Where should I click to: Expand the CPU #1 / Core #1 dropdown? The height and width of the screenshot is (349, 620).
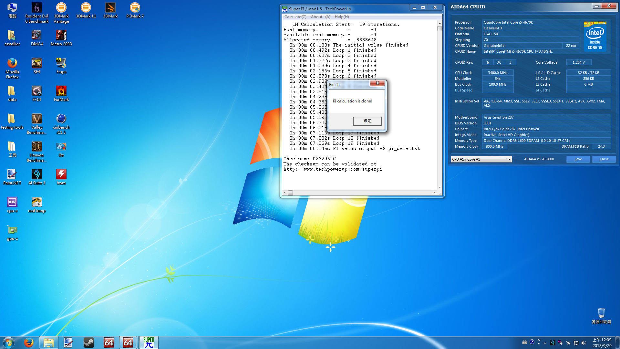509,159
